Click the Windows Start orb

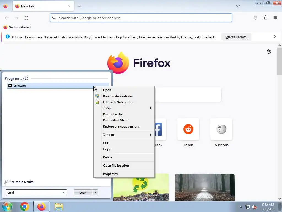pyautogui.click(x=7, y=206)
